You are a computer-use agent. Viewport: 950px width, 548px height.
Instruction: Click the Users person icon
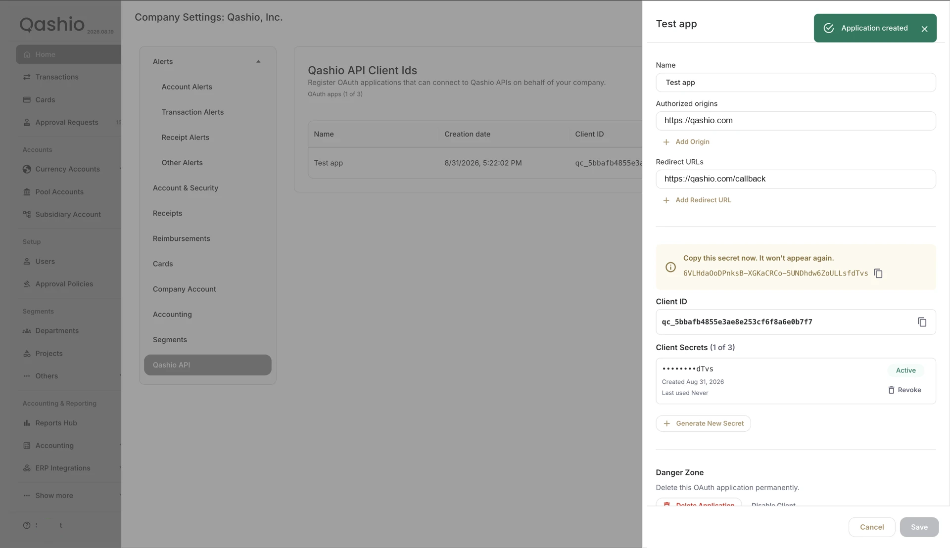27,261
